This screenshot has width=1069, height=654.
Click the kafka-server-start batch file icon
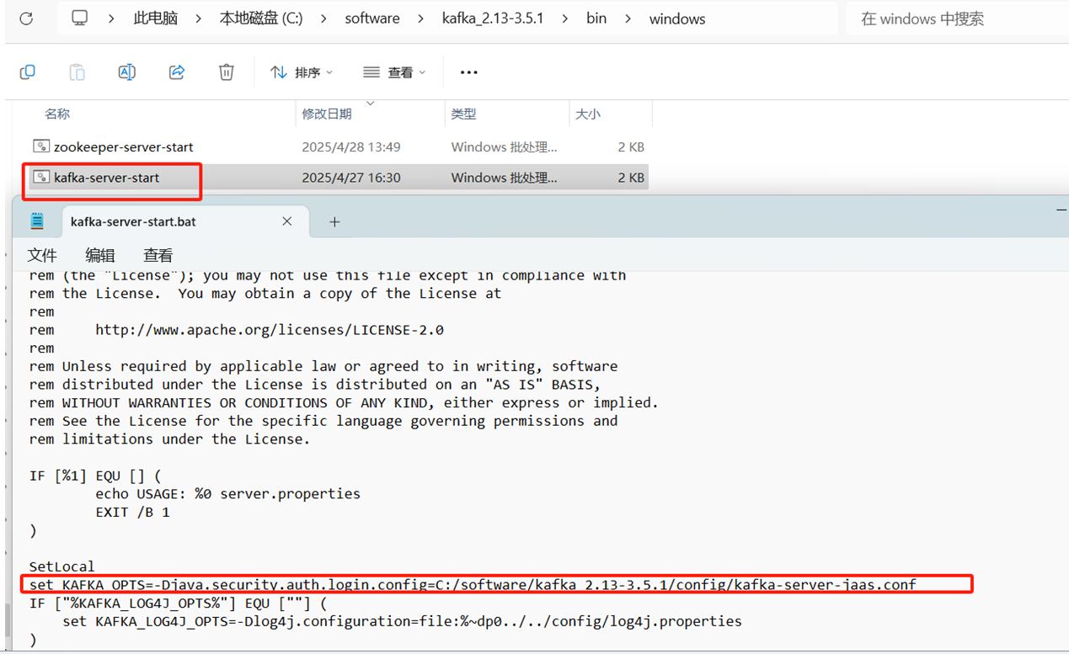(x=41, y=177)
